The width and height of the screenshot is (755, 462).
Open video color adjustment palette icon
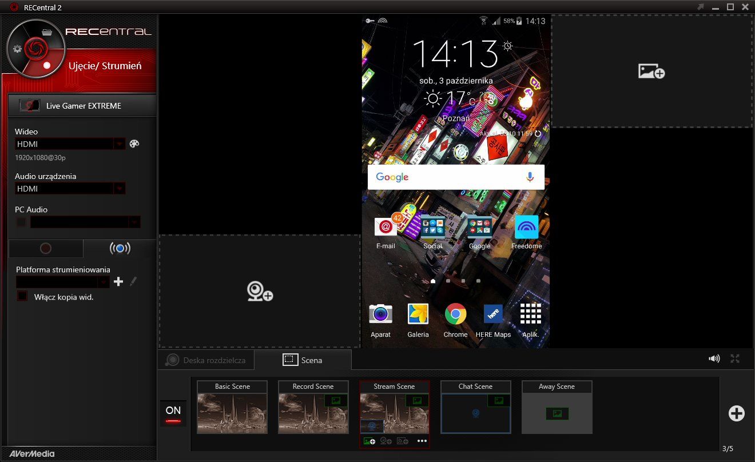coord(134,144)
